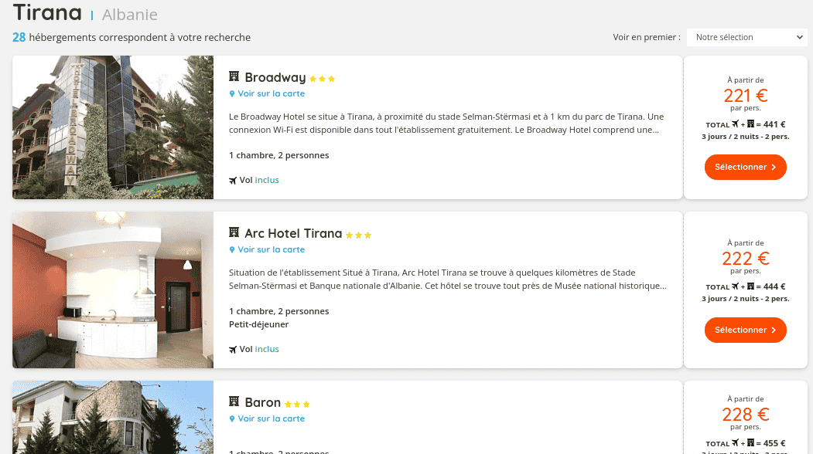Screen dimensions: 813x454
Task: Click the map pin icon under Broadway
Action: (232, 94)
